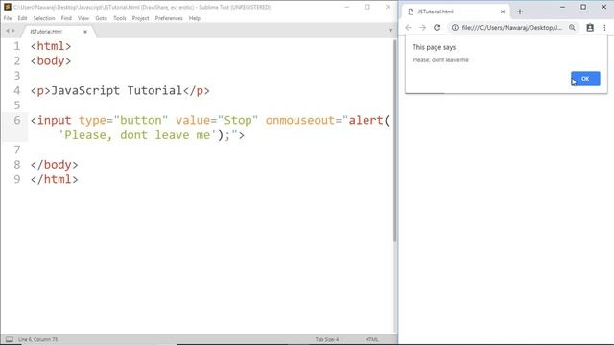Open the browser three-dot menu

point(604,28)
